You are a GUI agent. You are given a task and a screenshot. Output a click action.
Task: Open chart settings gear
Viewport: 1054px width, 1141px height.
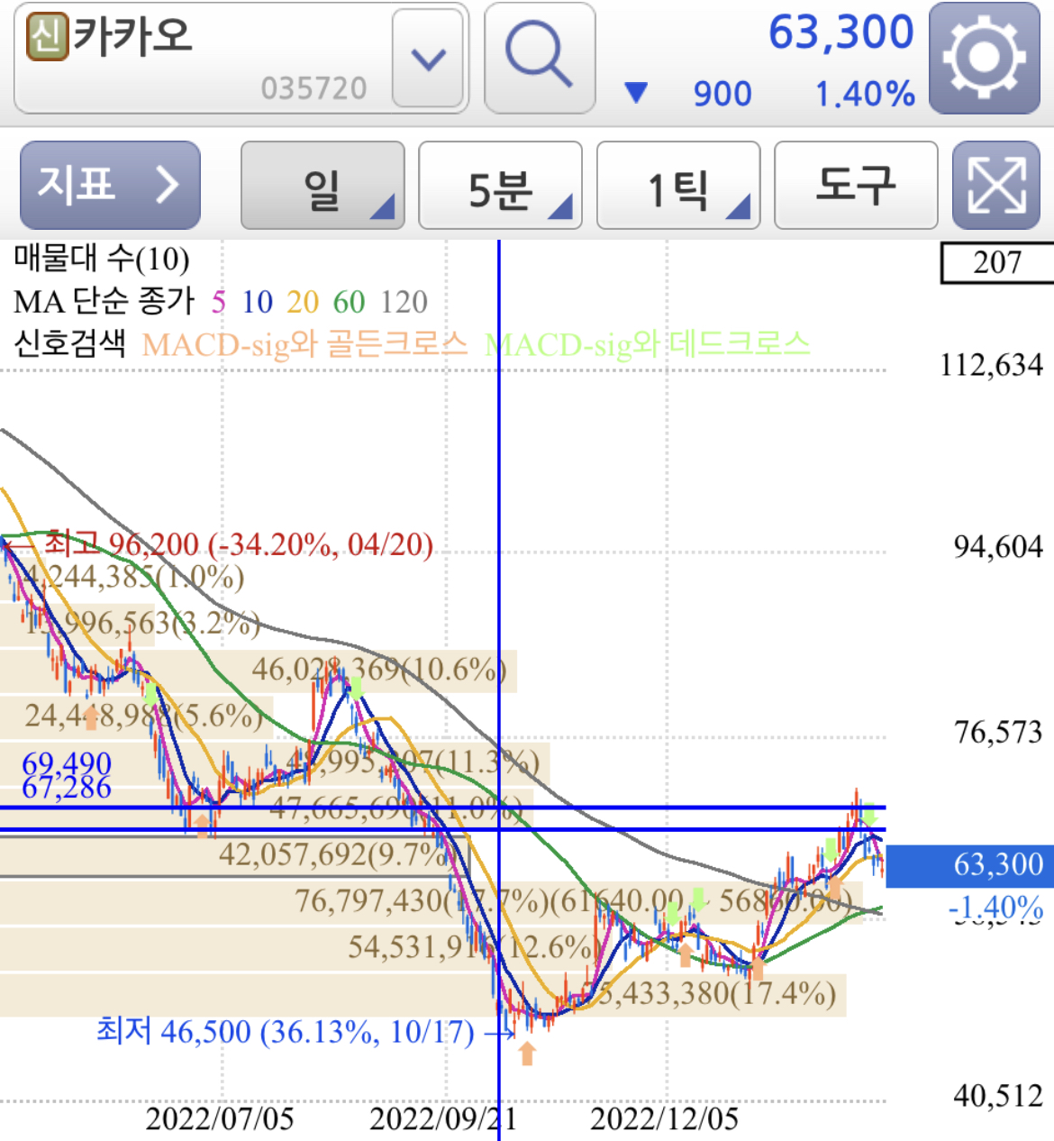pos(985,58)
